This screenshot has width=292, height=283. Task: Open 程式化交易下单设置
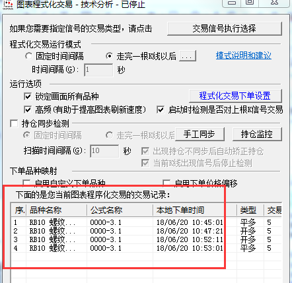pyautogui.click(x=235, y=96)
